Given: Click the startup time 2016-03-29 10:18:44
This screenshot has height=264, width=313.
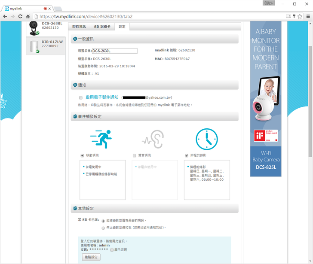Looking at the screenshot, I should click(x=117, y=66).
